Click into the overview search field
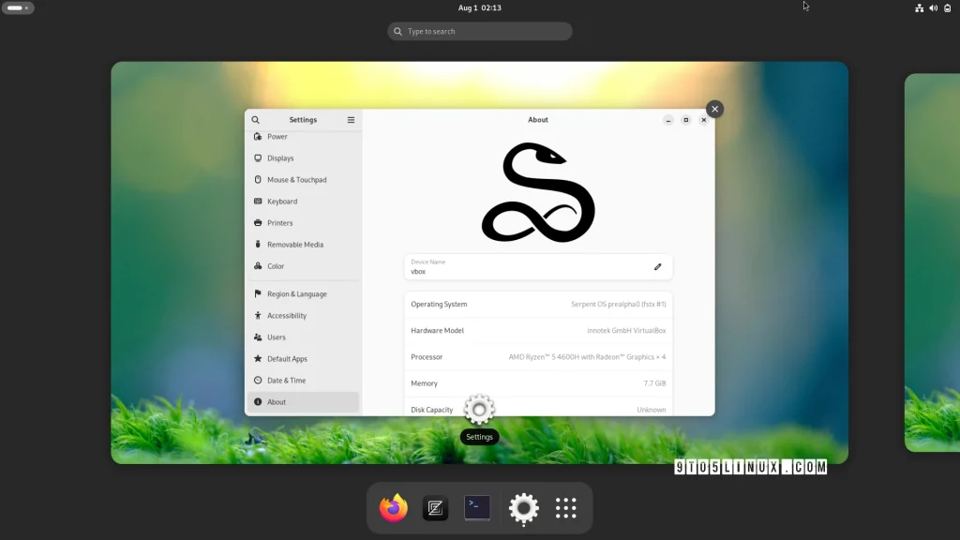Screen dimensions: 960x540 pyautogui.click(x=480, y=32)
